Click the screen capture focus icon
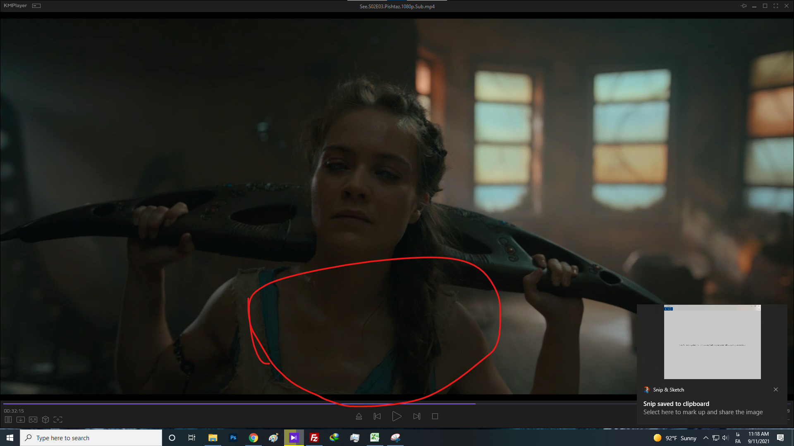The height and width of the screenshot is (446, 794). (x=58, y=420)
